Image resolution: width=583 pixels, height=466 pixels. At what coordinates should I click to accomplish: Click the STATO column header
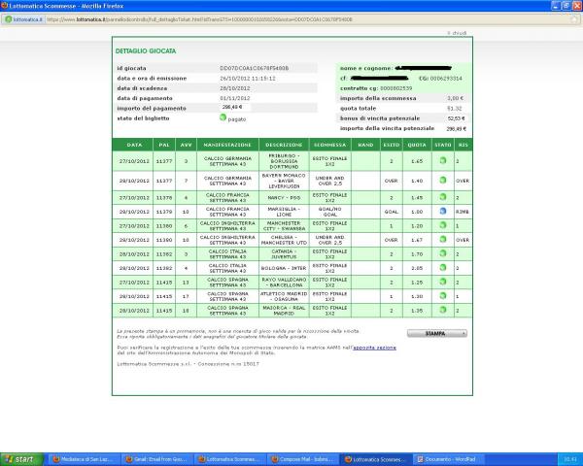coord(443,144)
